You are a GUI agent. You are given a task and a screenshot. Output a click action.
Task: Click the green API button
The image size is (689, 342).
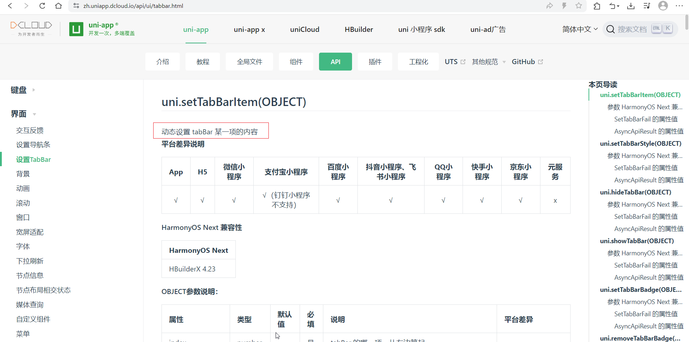(336, 62)
